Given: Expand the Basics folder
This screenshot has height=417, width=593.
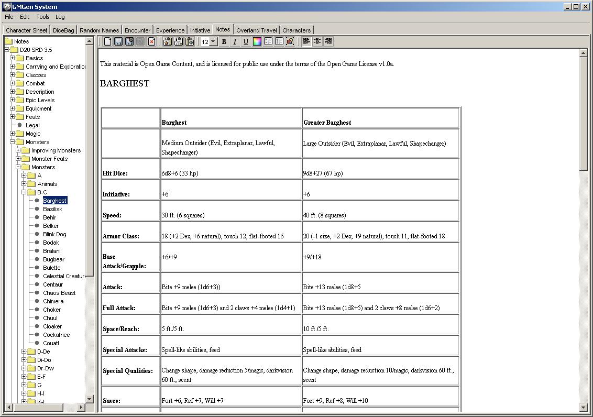Looking at the screenshot, I should pos(13,58).
